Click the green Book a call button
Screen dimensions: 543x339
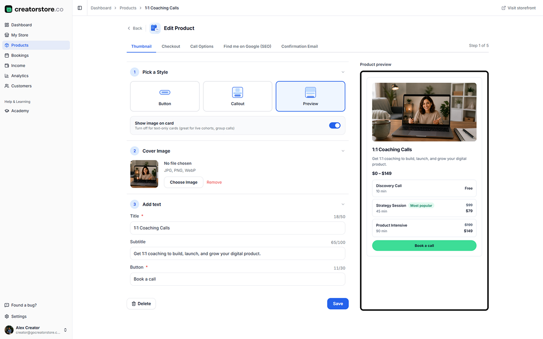tap(424, 245)
